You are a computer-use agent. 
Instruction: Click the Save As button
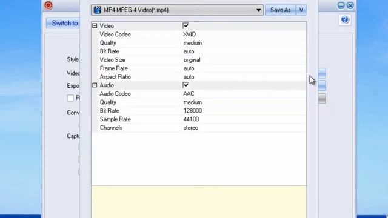[x=280, y=10]
